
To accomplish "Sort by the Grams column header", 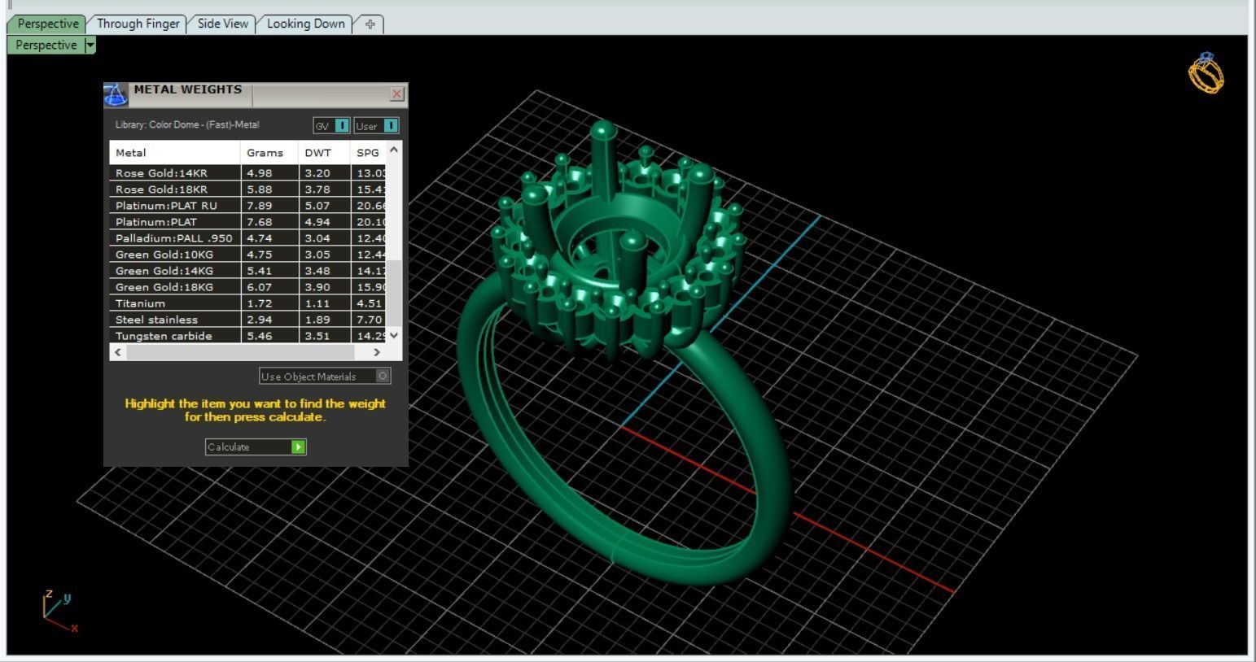I will pyautogui.click(x=269, y=153).
